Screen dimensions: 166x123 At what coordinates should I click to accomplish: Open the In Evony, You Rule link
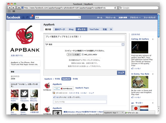pyautogui.click(x=140, y=74)
